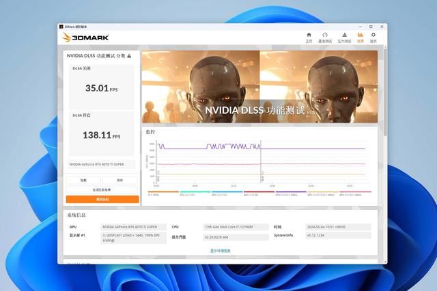
Task: Click 在线比较结果 compare online button
Action: [x=102, y=189]
